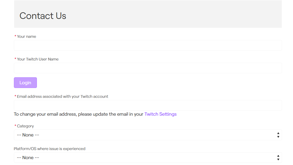The height and width of the screenshot is (165, 293).
Task: Click the Platform/OS where issue is experienced label
Action: [49, 149]
